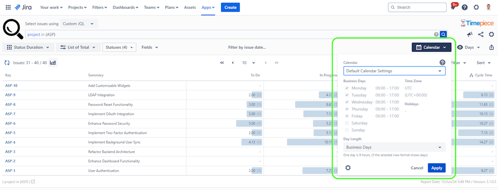498x190 pixels.
Task: Go to the next page arrow
Action: click(265, 63)
